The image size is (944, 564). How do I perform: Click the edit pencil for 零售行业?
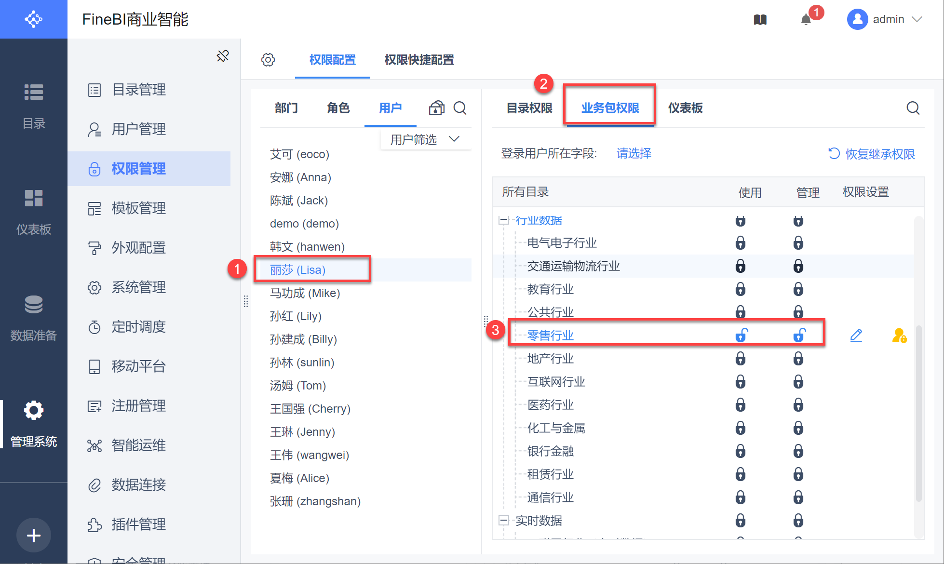point(856,335)
